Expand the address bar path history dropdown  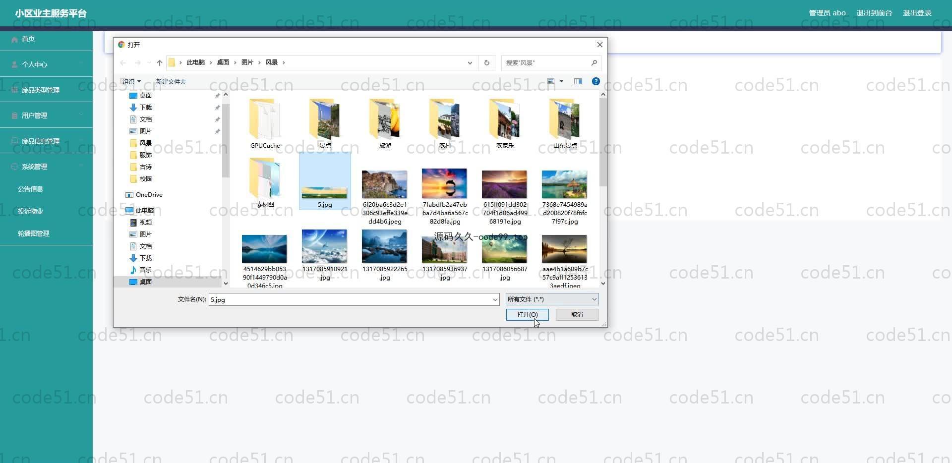tap(470, 62)
